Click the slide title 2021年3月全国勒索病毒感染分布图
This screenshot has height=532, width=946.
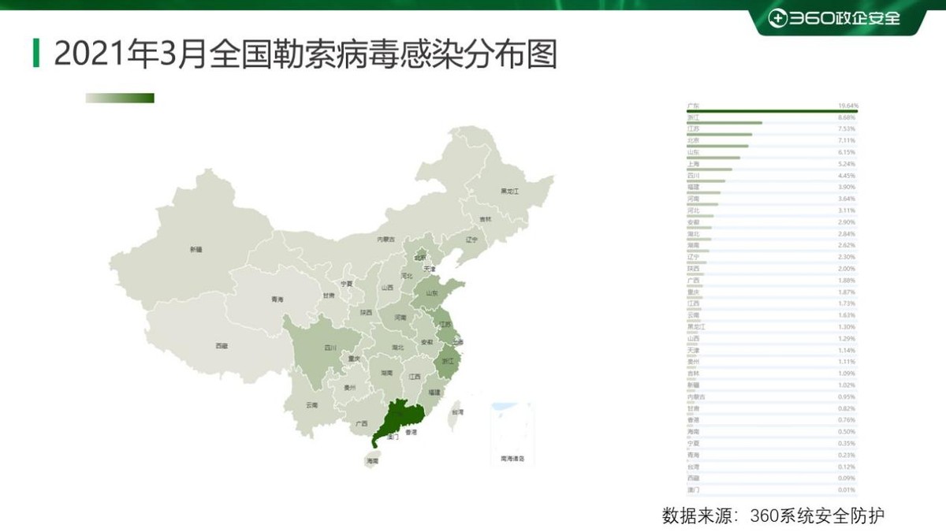click(307, 53)
